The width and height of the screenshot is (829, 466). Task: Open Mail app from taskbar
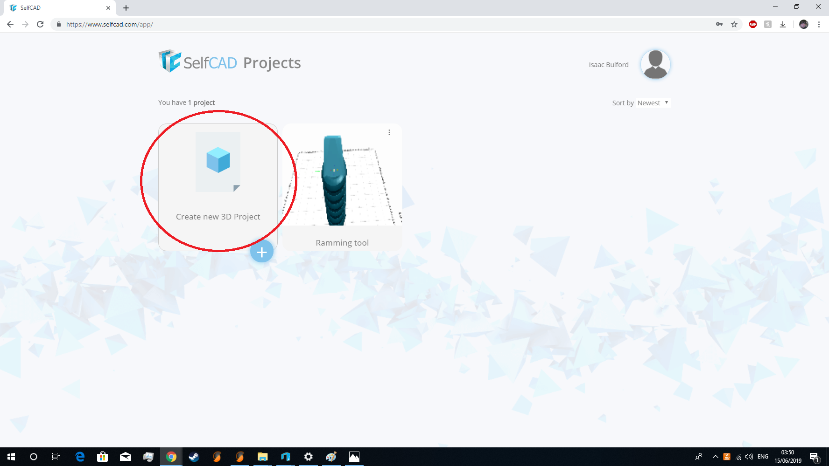click(126, 457)
